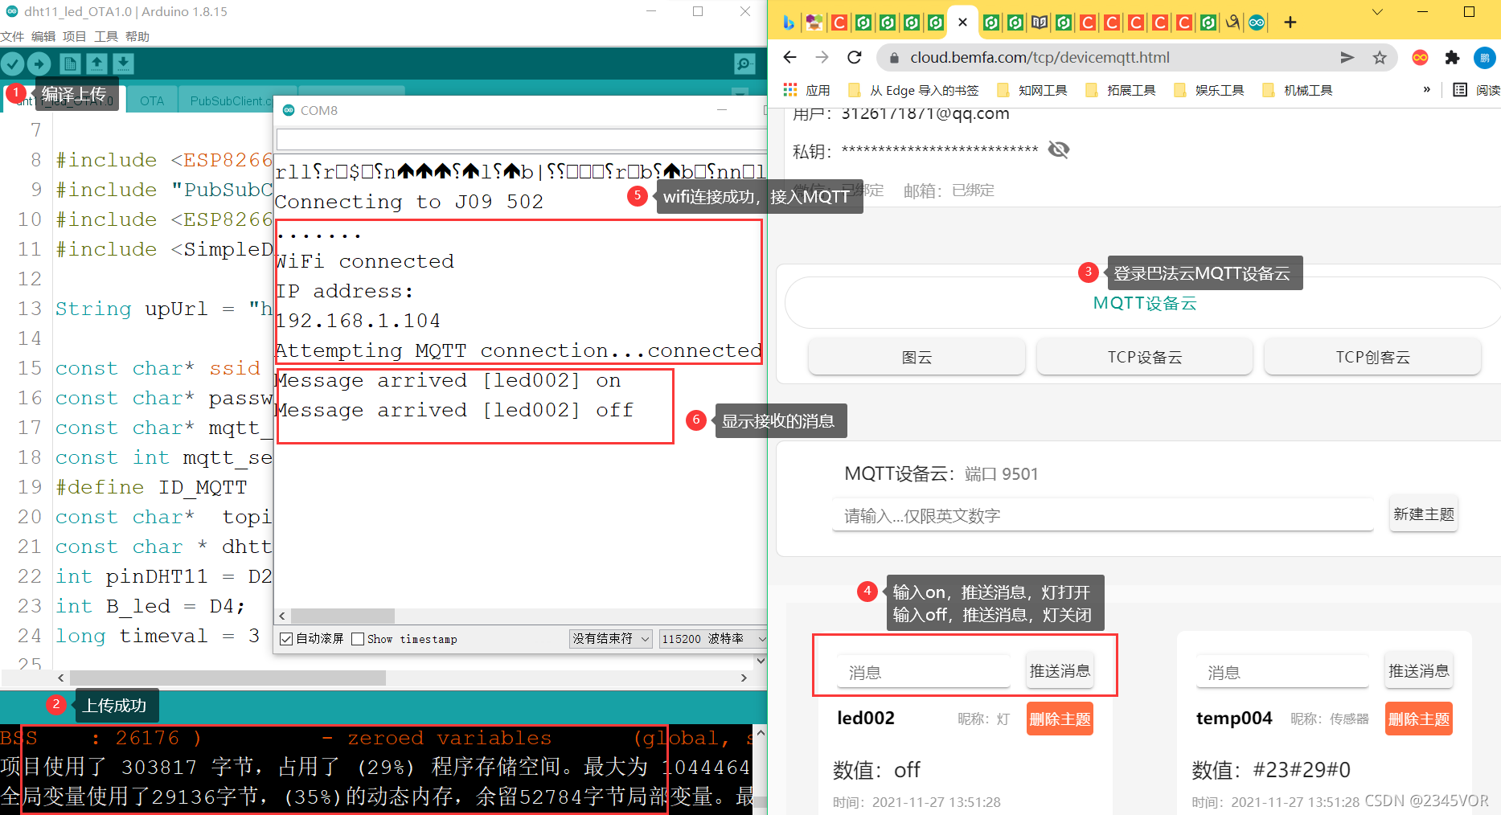Open the 知网工具 bookmark folder
Screen dimensions: 1501x815
(x=1031, y=90)
